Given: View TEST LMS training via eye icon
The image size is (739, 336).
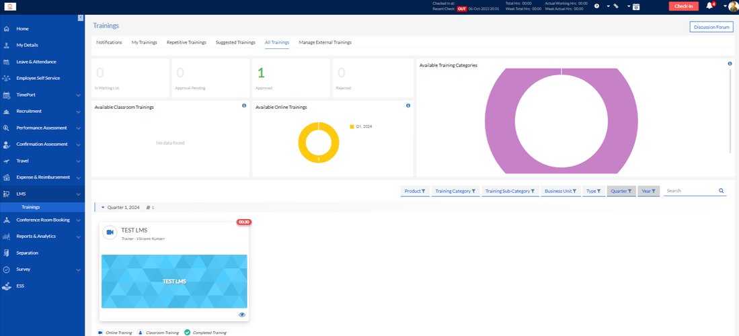Looking at the screenshot, I should [241, 314].
